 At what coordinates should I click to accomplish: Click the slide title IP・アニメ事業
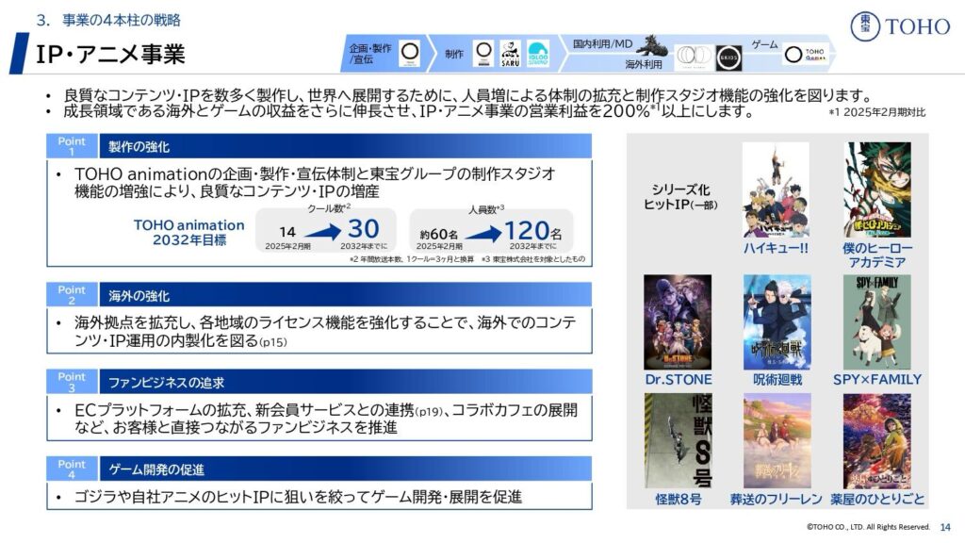111,54
